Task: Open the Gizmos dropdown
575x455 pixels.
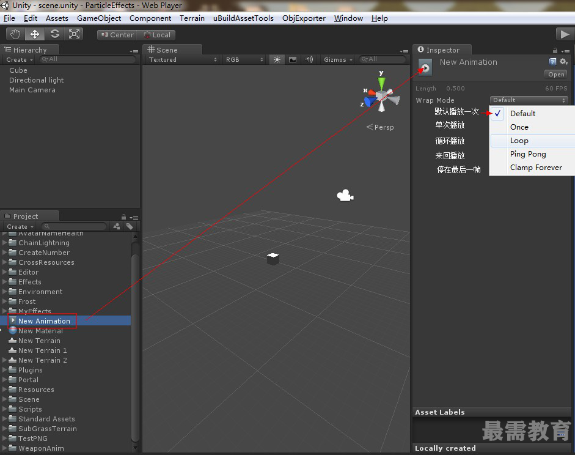Action: pos(338,59)
